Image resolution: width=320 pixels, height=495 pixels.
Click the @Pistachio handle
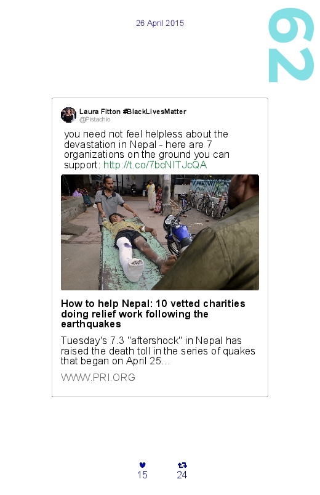[95, 120]
